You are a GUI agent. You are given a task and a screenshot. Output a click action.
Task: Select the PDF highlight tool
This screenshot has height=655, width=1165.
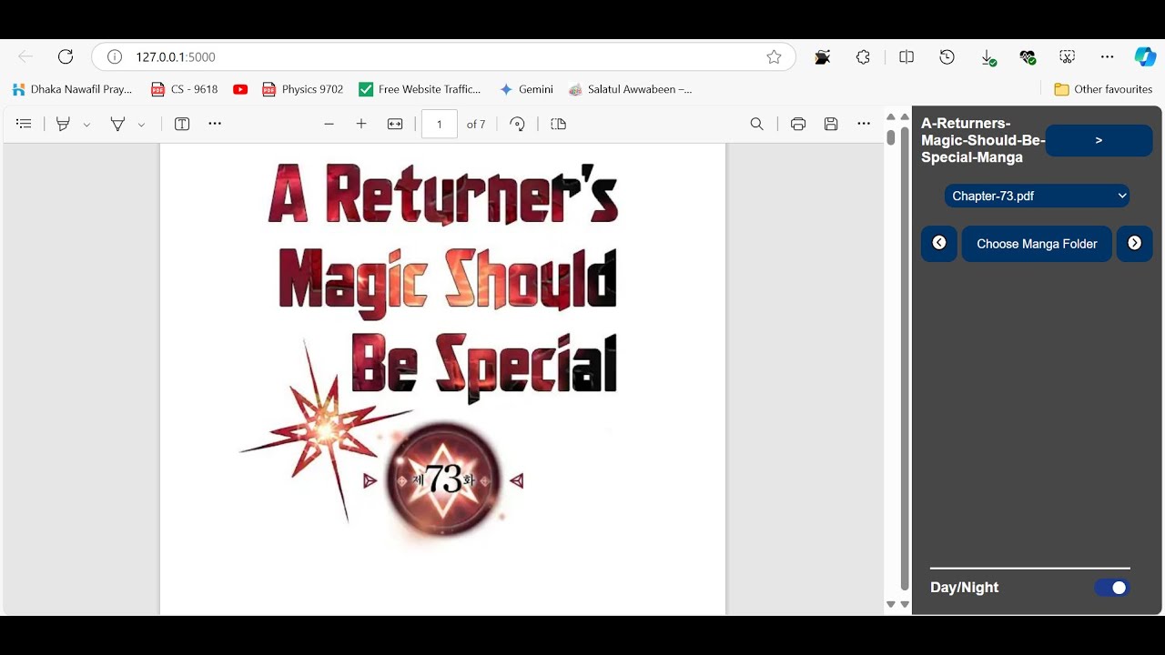tap(63, 124)
